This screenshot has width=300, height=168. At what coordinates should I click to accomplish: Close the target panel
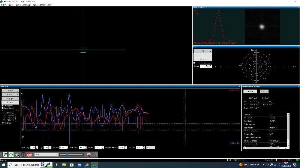298,47
